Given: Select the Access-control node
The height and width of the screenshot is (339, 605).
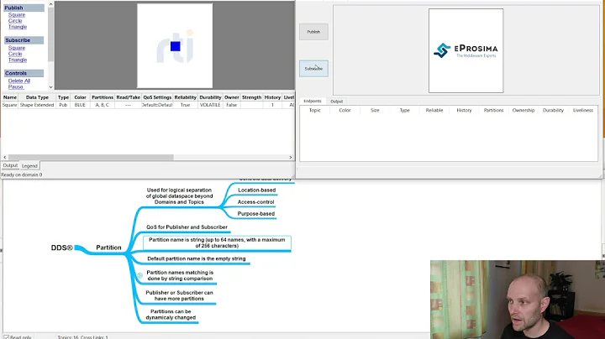Looking at the screenshot, I should pos(255,202).
